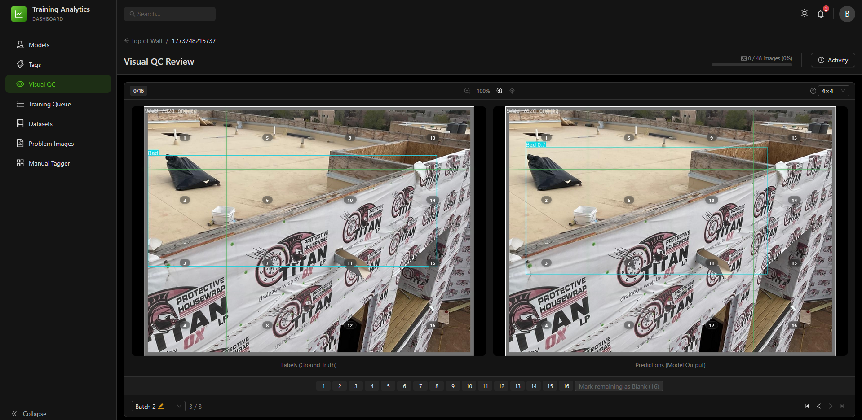Toggle grid cell 5 button

pos(388,386)
